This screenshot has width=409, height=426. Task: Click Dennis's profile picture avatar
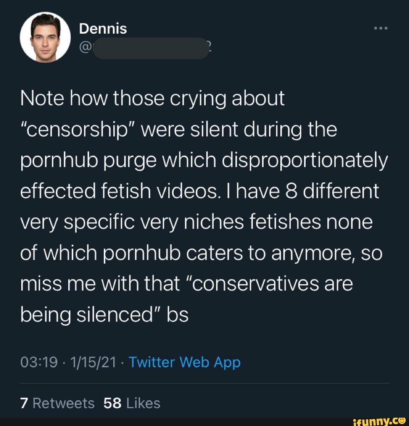tap(45, 37)
